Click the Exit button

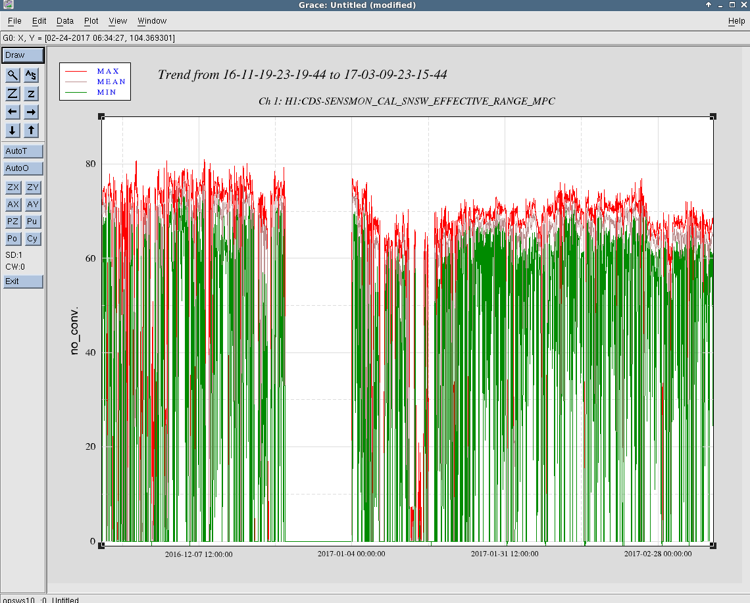pos(23,281)
